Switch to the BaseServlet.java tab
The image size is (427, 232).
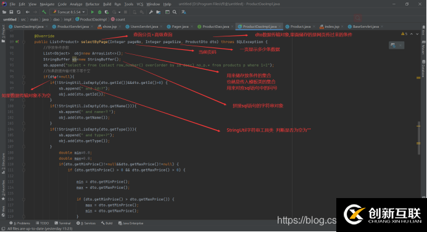(x=365, y=27)
